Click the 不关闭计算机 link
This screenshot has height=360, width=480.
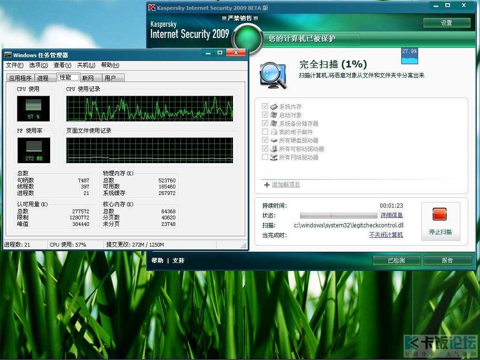(x=386, y=235)
